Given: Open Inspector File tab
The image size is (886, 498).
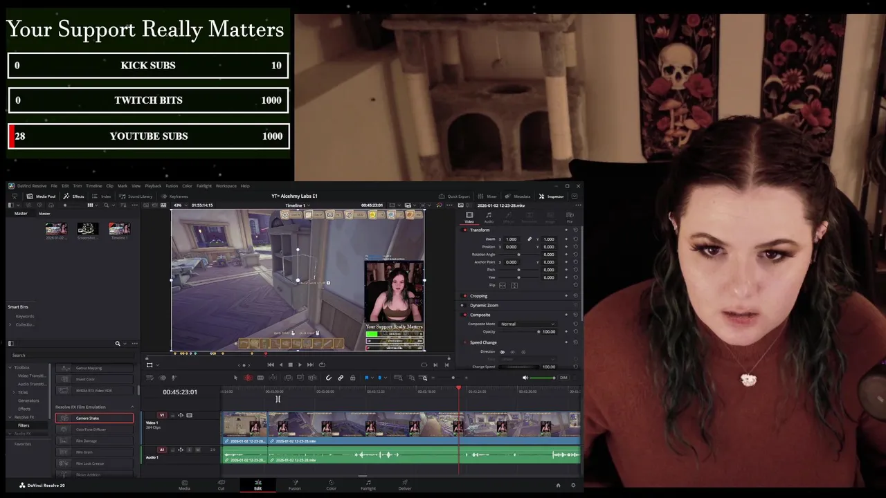Looking at the screenshot, I should [x=570, y=217].
